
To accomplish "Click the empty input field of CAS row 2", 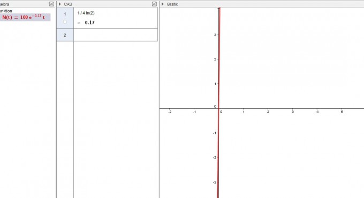I will (116, 35).
